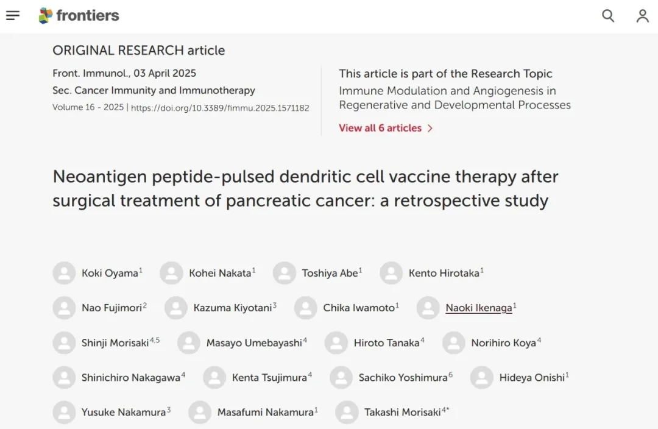Image resolution: width=658 pixels, height=429 pixels.
Task: Click the Frontiers logo
Action: pos(79,16)
